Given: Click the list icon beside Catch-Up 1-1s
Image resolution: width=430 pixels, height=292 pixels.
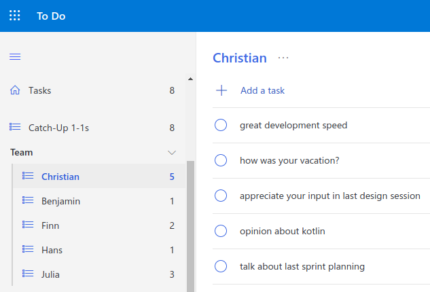Looking at the screenshot, I should click(x=15, y=127).
